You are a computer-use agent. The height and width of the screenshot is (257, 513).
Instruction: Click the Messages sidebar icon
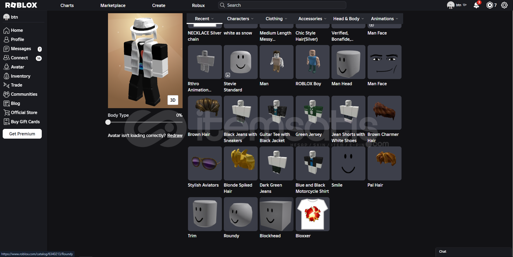(x=6, y=49)
